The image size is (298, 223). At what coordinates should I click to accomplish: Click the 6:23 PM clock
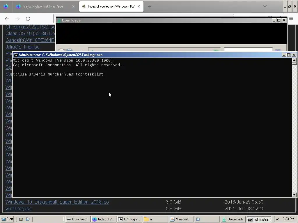pyautogui.click(x=288, y=219)
